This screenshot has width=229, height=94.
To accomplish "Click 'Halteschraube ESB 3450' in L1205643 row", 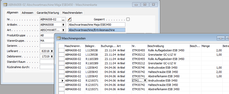I will coord(163,72).
